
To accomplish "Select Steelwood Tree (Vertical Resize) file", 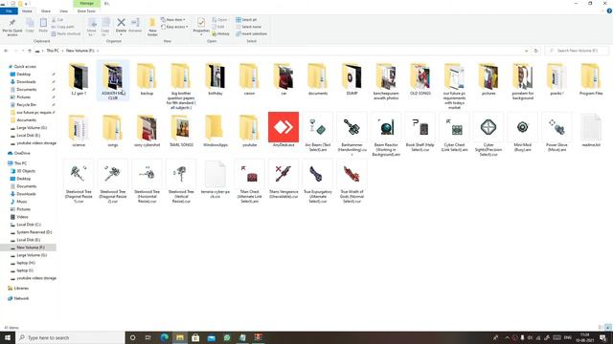I will (181, 182).
